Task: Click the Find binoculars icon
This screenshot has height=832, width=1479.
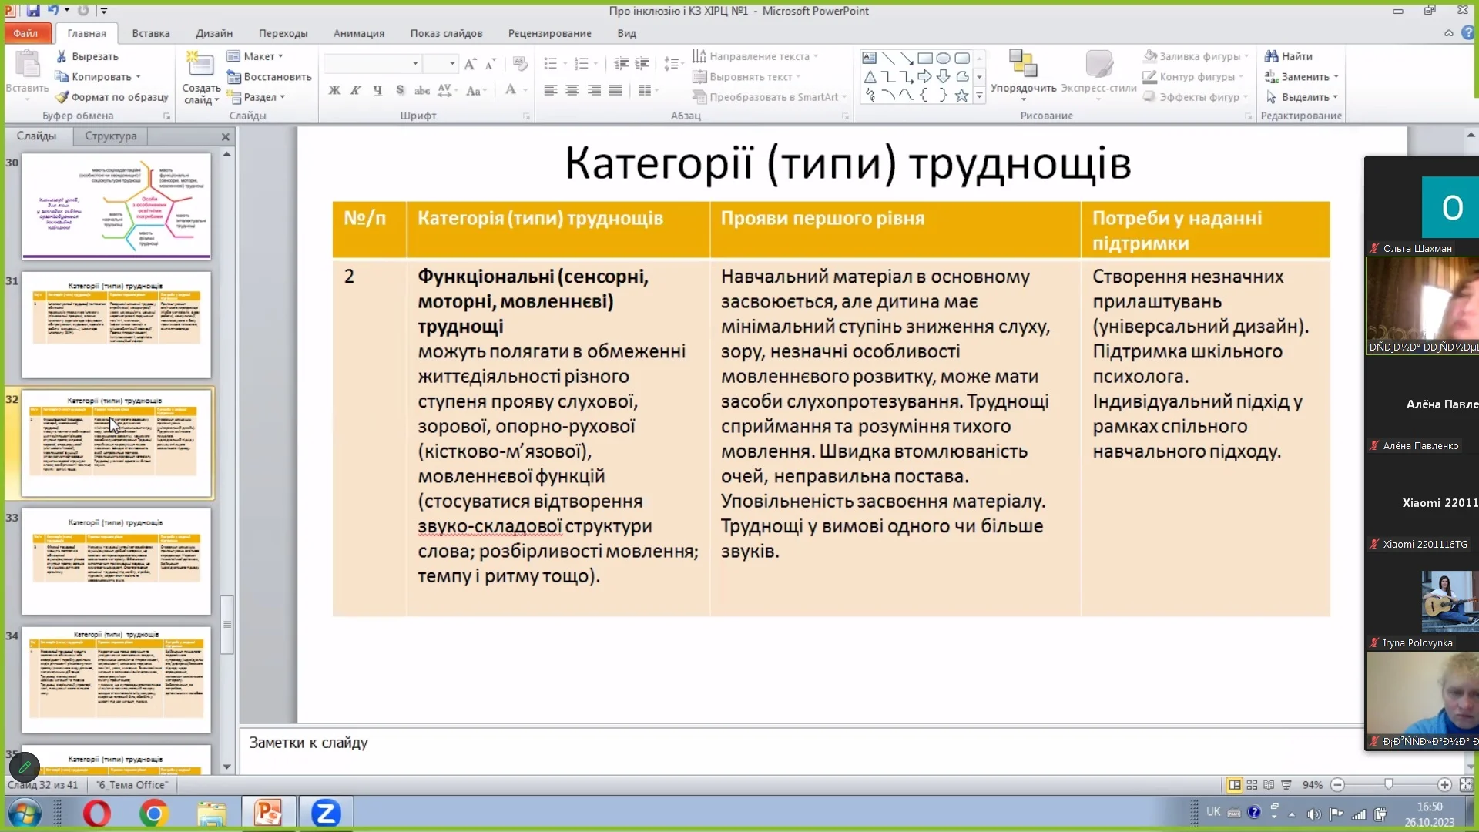Action: coord(1271,56)
